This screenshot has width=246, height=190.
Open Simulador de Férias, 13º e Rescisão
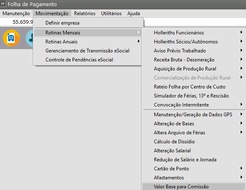(x=191, y=95)
